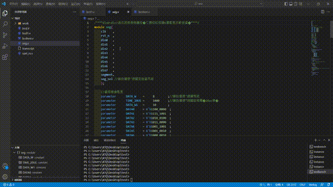Toggle secondary side bar layout button
Viewport: 333px width, 187px height.
pos(296,4)
